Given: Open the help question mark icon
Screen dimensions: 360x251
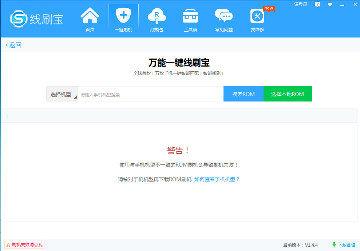Looking at the screenshot, I should click(x=317, y=4).
